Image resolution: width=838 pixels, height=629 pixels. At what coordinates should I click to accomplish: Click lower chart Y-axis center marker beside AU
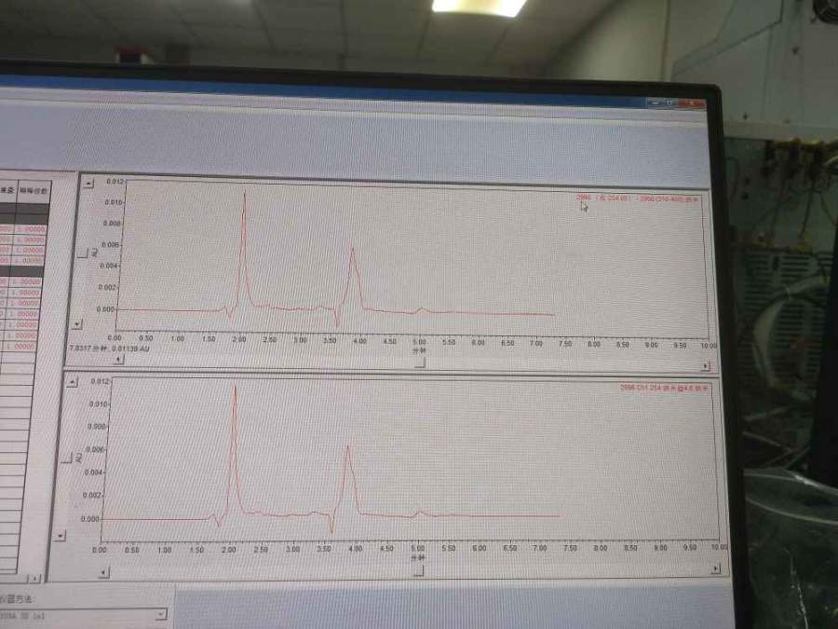click(67, 458)
